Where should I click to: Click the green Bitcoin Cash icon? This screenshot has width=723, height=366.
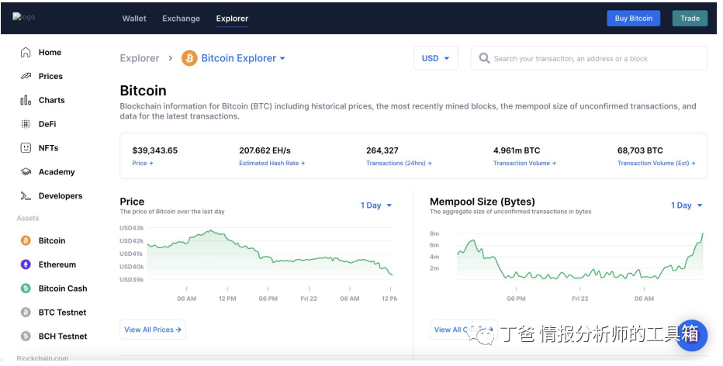tap(26, 288)
